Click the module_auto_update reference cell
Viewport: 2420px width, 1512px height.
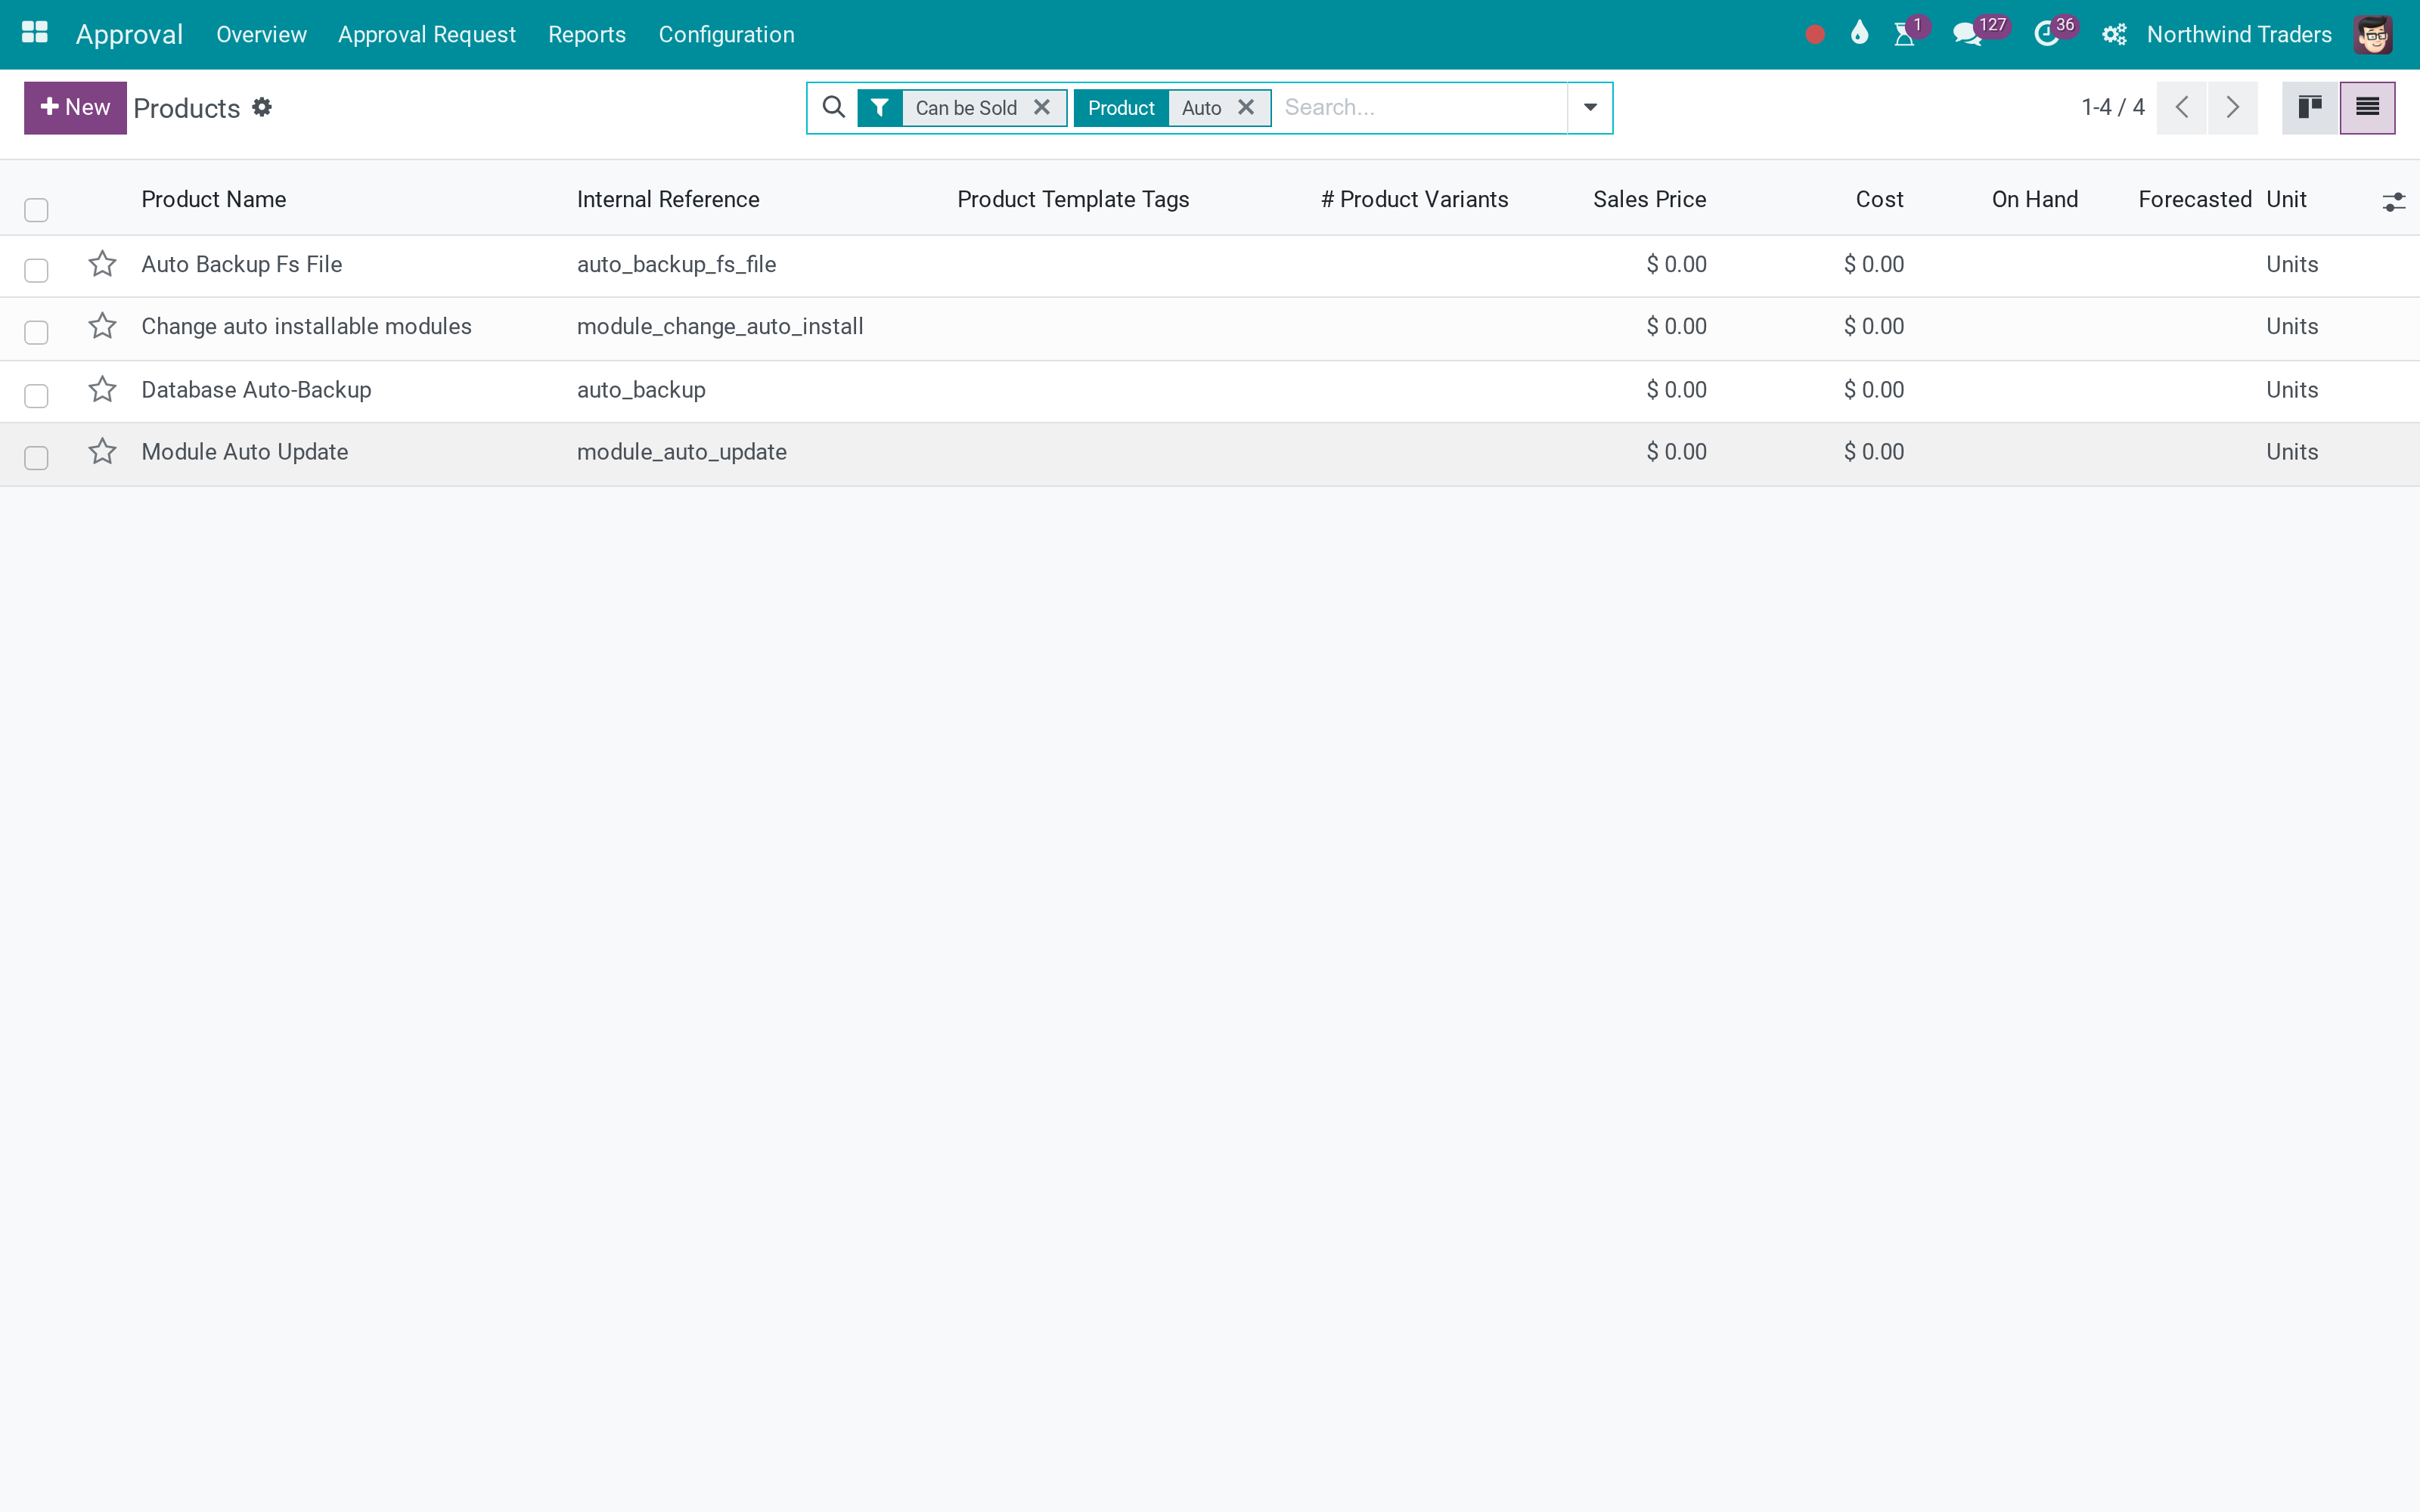(x=682, y=451)
